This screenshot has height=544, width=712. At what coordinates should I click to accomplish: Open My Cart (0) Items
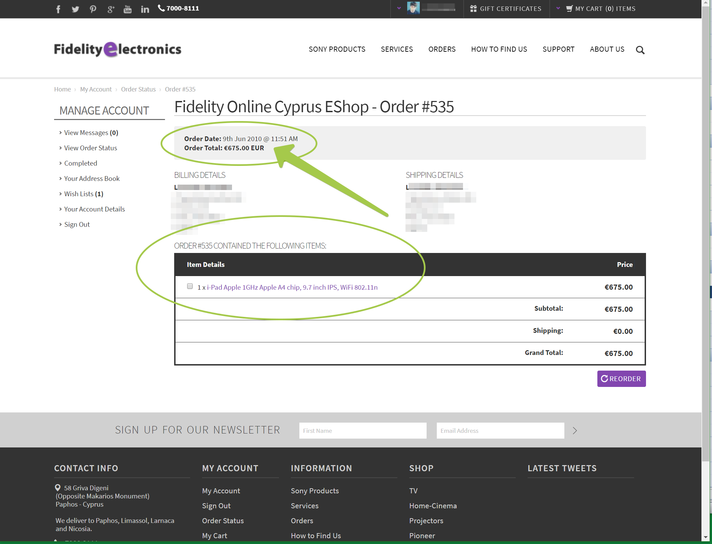[x=605, y=9]
